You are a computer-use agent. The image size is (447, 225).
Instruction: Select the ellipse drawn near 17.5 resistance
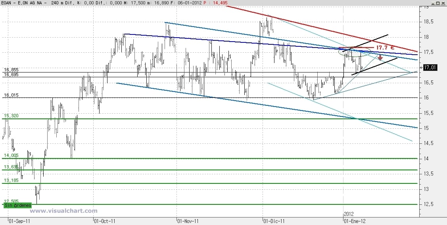[355, 51]
